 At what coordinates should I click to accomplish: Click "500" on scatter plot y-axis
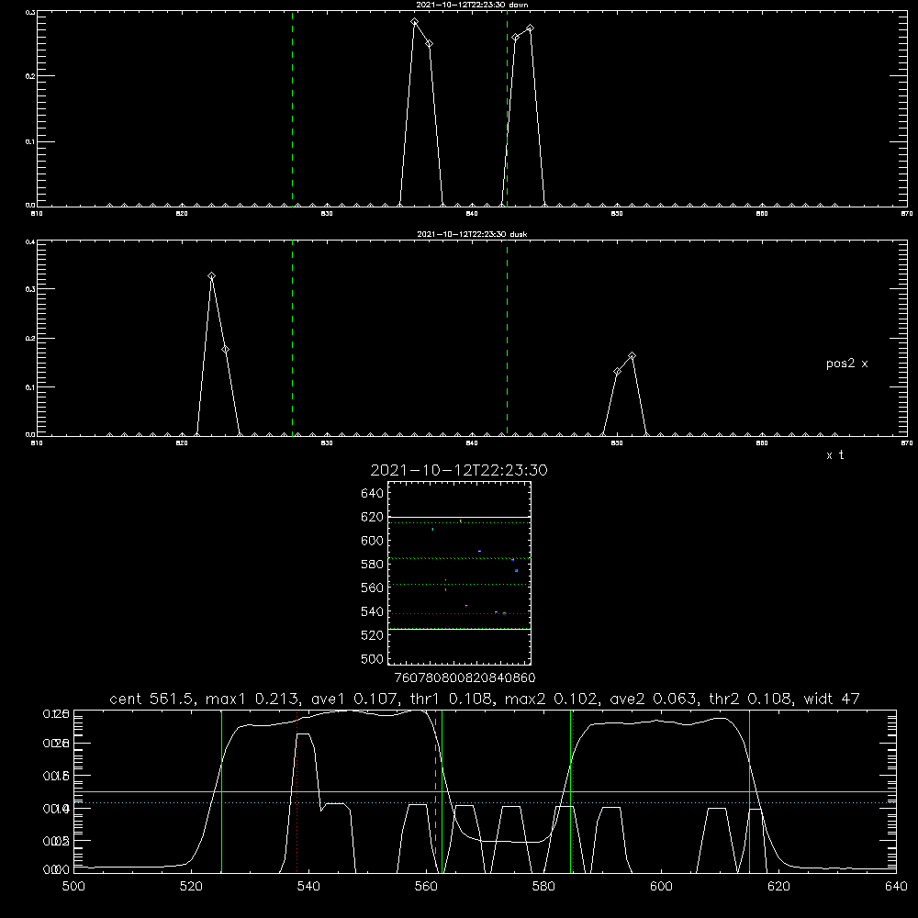click(373, 658)
